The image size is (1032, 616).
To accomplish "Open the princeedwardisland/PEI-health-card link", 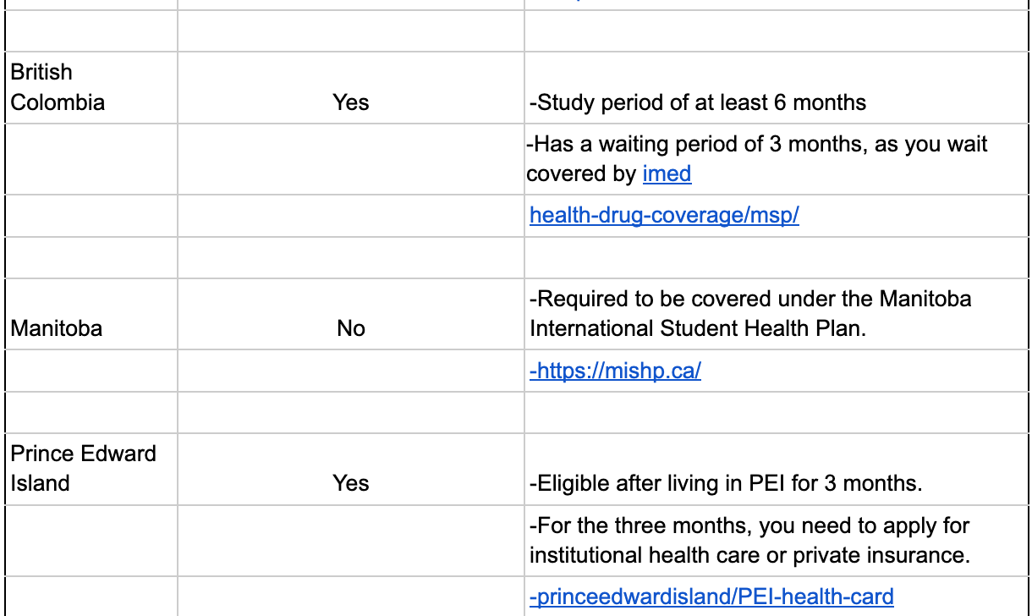I will point(711,597).
